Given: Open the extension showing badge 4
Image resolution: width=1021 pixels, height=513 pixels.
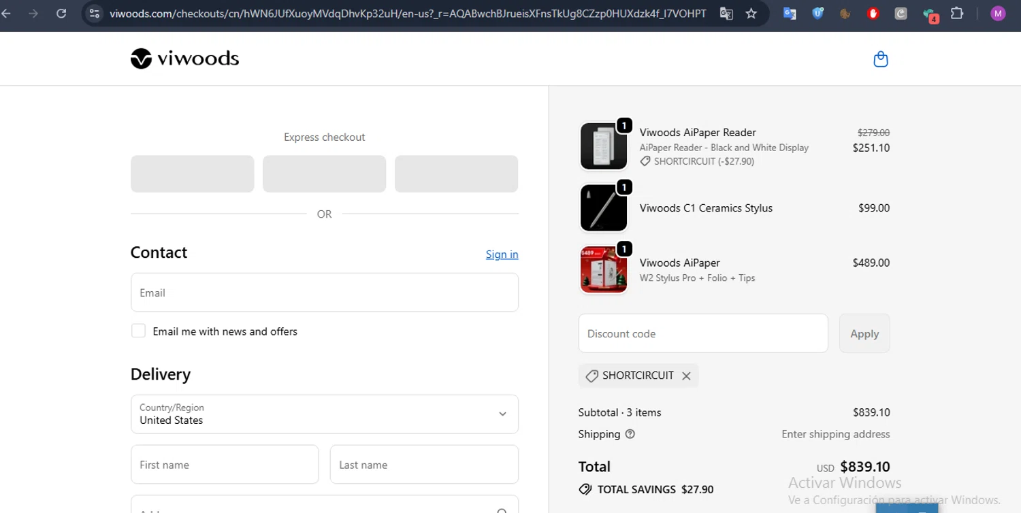Looking at the screenshot, I should pos(930,14).
